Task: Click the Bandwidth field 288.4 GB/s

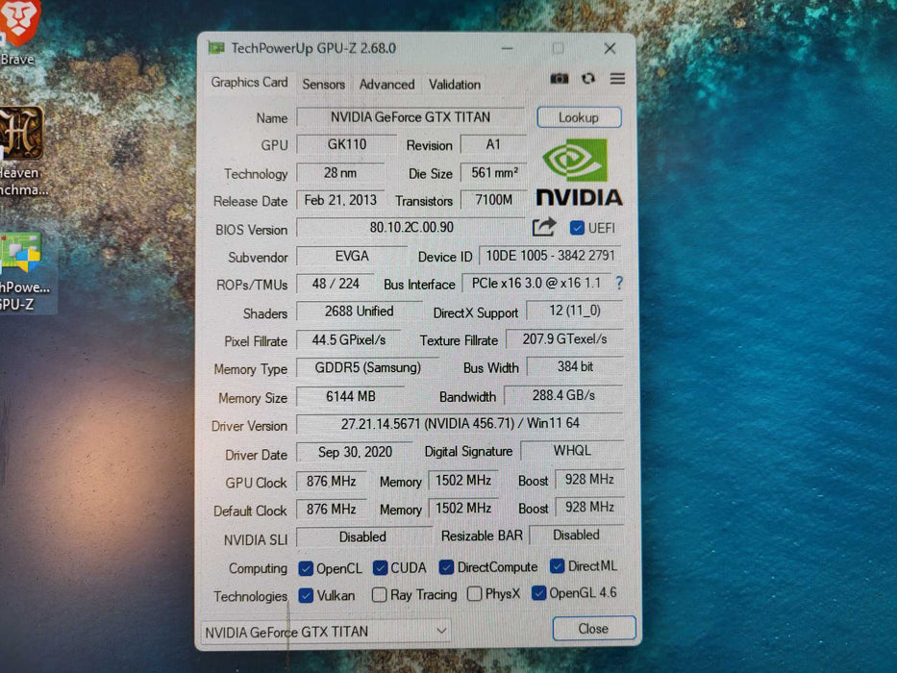Action: 563,395
